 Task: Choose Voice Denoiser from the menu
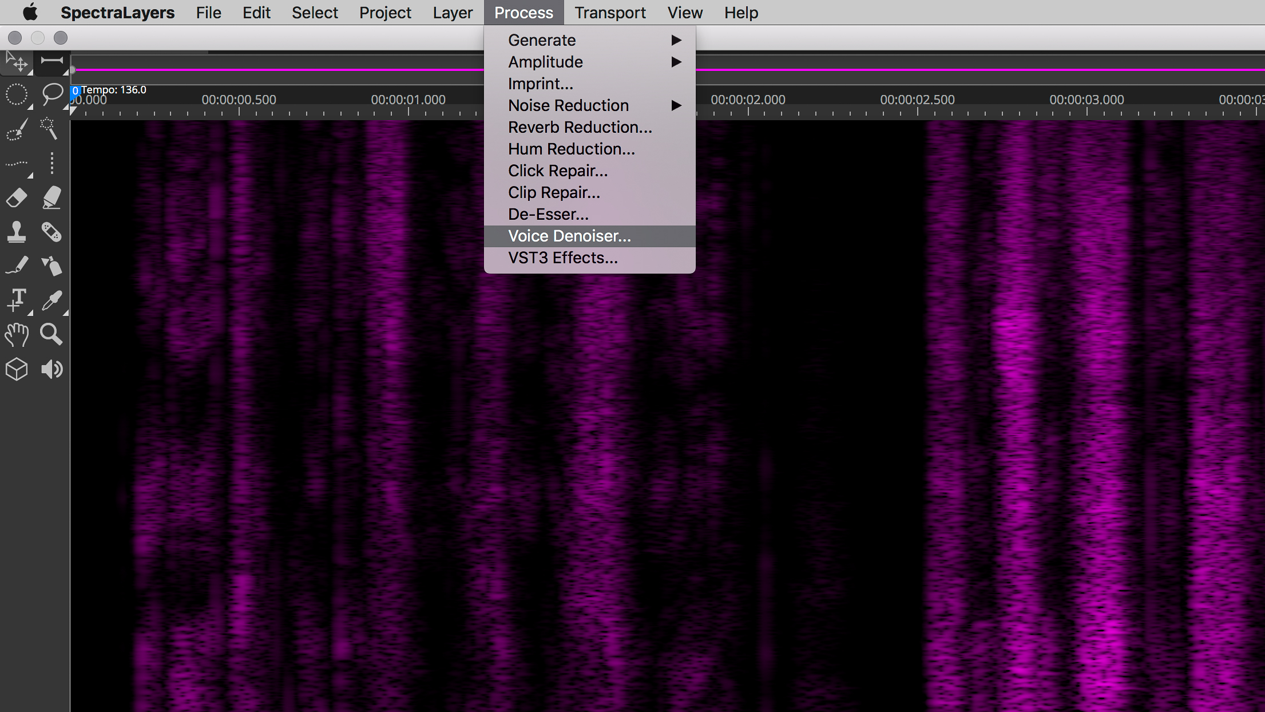(569, 236)
